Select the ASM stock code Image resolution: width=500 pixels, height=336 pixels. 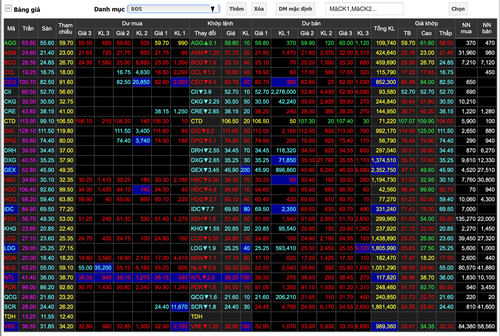click(10, 53)
